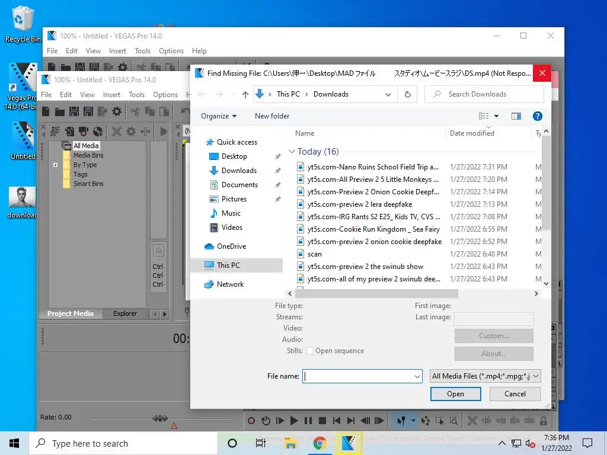Check the Open sequence checkbox
The image size is (607, 455).
309,351
